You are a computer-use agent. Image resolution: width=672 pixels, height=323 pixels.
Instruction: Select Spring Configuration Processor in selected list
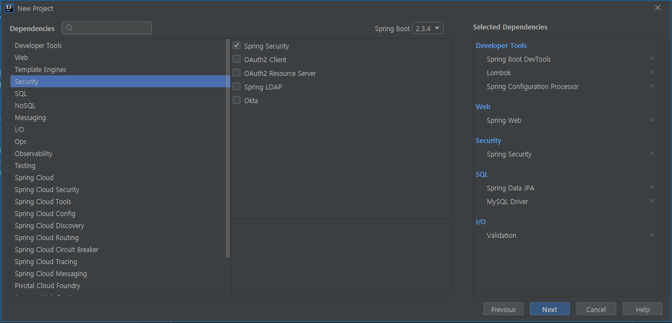click(533, 87)
